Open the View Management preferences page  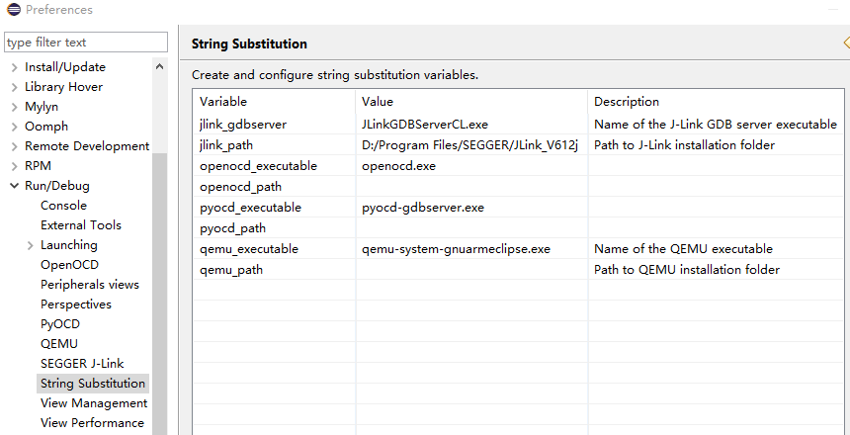pos(94,403)
